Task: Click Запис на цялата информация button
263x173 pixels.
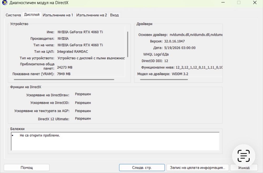Action: point(198,167)
